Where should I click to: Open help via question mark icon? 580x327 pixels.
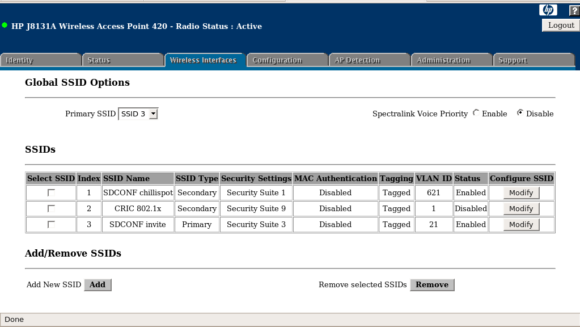click(x=574, y=10)
